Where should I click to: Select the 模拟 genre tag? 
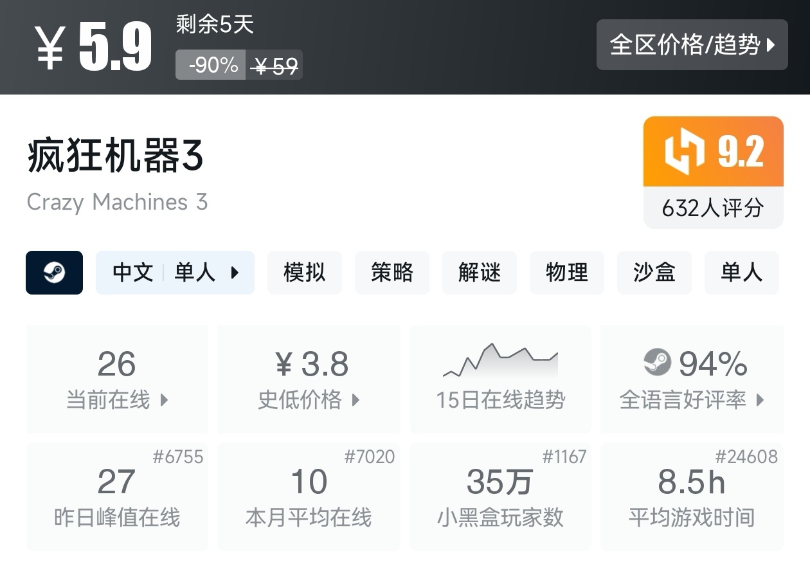[304, 273]
